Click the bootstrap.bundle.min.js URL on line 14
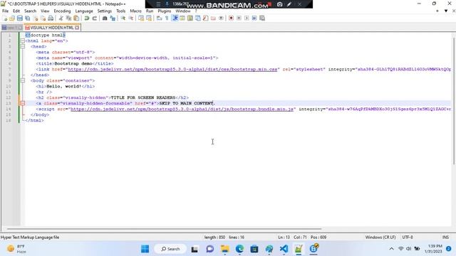 (x=182, y=109)
